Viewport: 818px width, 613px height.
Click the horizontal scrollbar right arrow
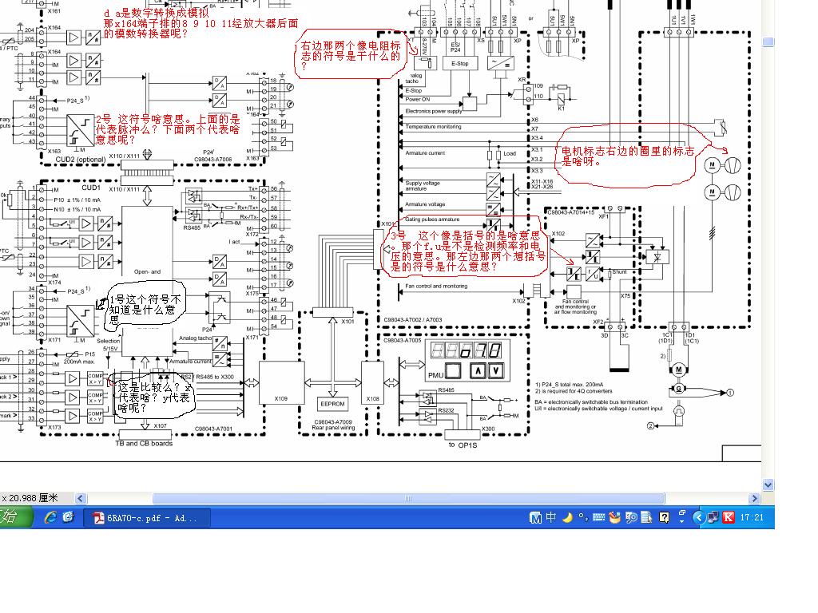(x=754, y=498)
